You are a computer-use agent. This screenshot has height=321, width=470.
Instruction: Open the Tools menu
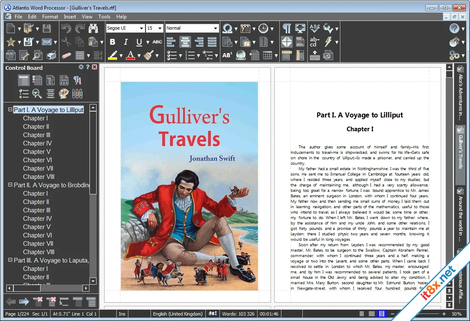[104, 16]
